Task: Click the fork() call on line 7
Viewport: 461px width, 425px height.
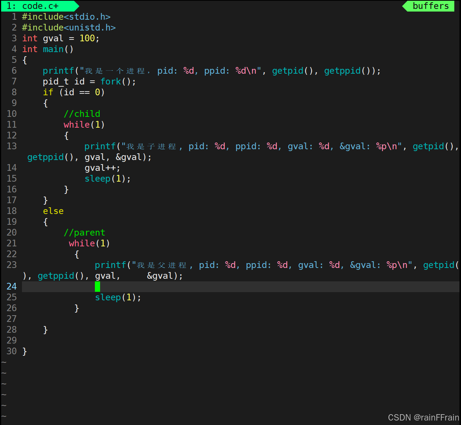Action: point(116,82)
